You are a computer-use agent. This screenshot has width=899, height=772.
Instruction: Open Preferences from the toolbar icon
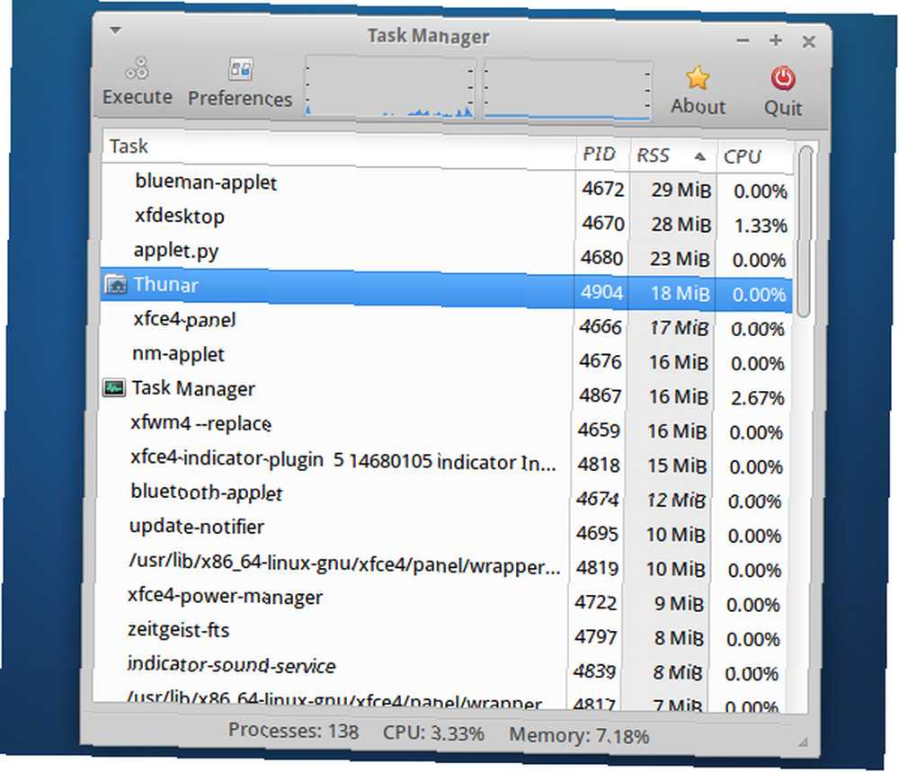click(240, 69)
